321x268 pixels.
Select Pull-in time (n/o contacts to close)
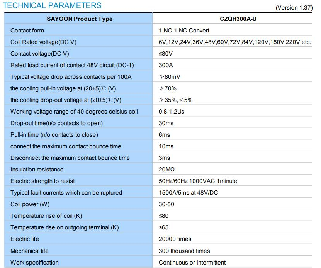tap(54, 135)
